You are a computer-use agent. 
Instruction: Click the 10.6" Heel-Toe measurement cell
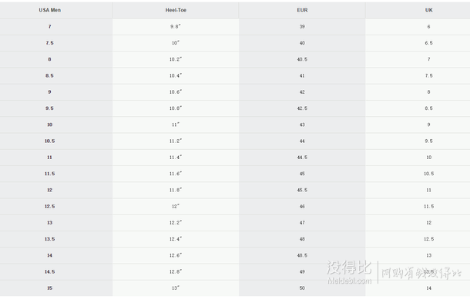pos(176,92)
